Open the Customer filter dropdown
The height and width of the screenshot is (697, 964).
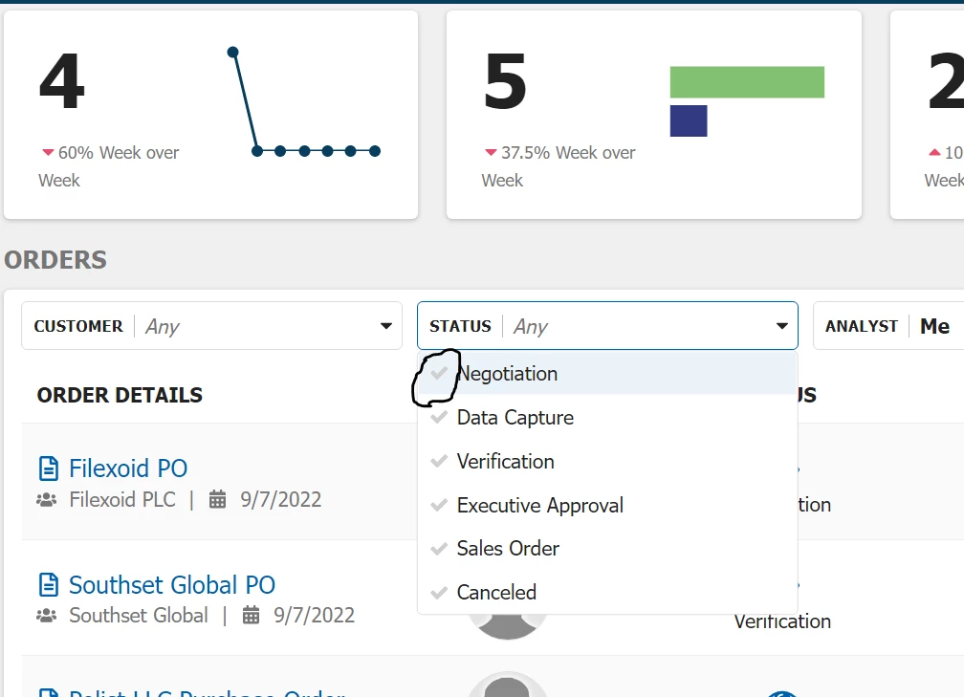point(211,326)
